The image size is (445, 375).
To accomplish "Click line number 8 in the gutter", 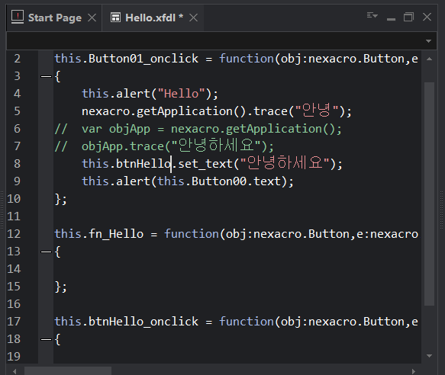I will (17, 164).
